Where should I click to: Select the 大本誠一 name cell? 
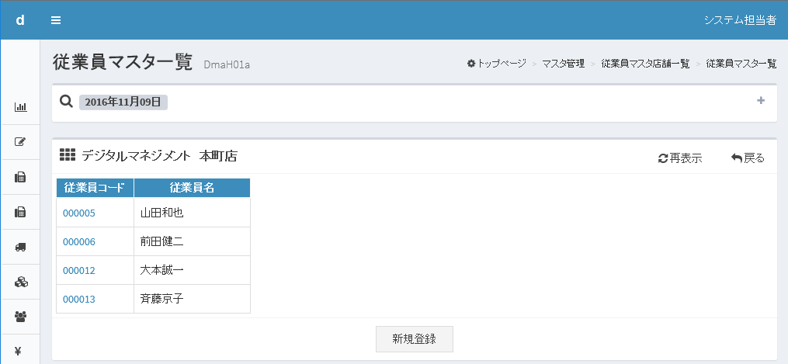pos(192,270)
